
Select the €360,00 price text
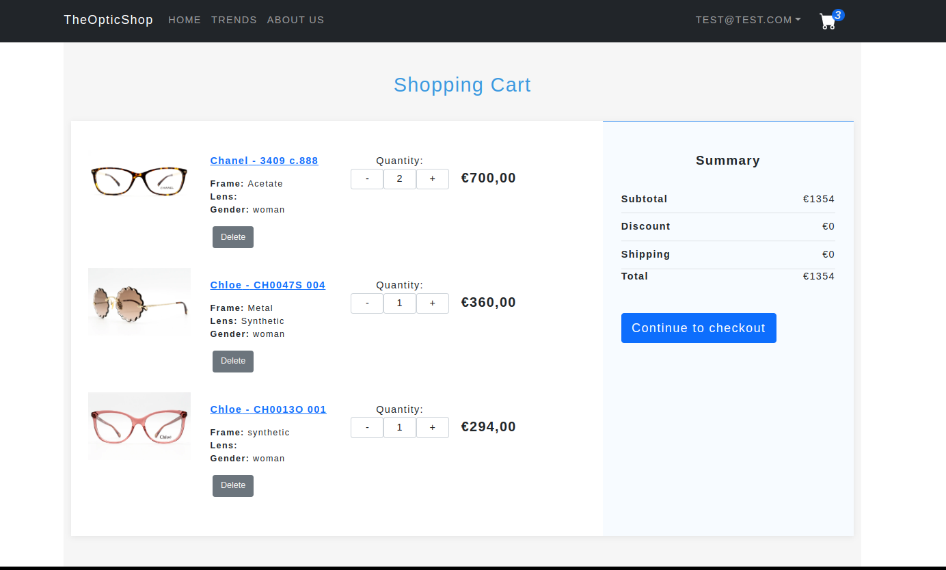[x=489, y=303]
